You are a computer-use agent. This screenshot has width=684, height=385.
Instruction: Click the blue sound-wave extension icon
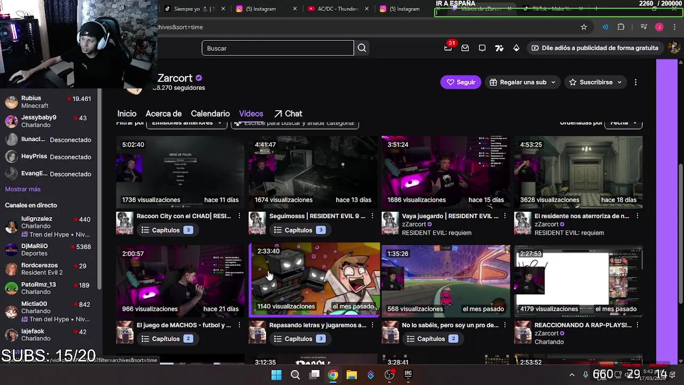(605, 27)
